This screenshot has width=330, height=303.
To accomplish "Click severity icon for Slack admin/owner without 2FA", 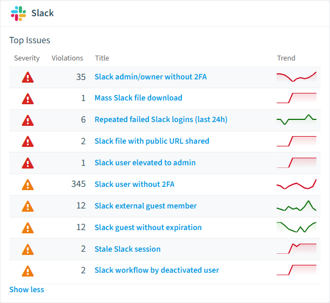I will pyautogui.click(x=28, y=77).
